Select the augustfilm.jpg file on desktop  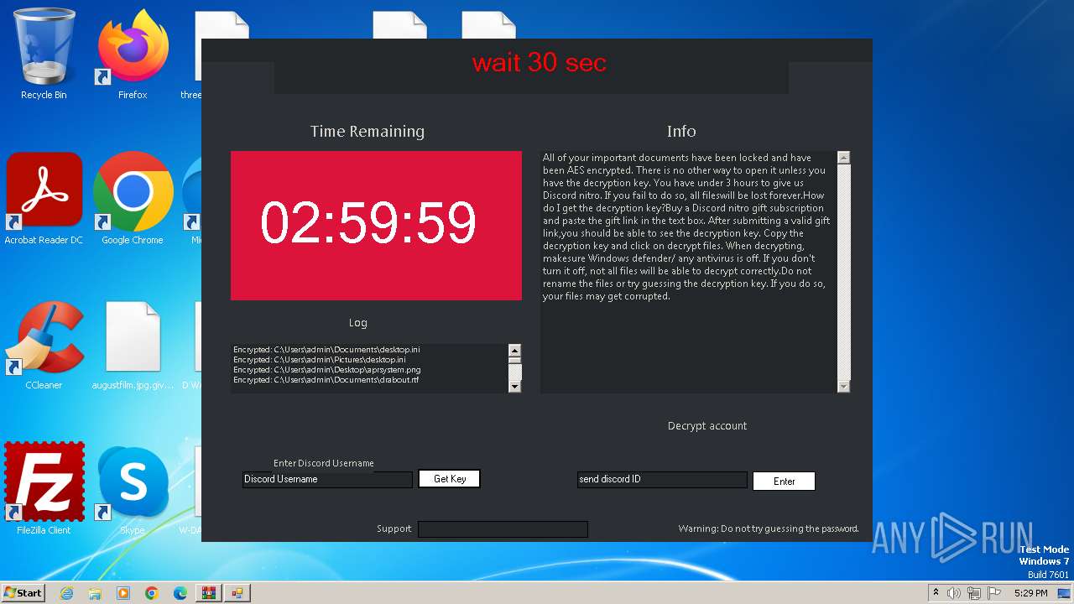click(133, 344)
